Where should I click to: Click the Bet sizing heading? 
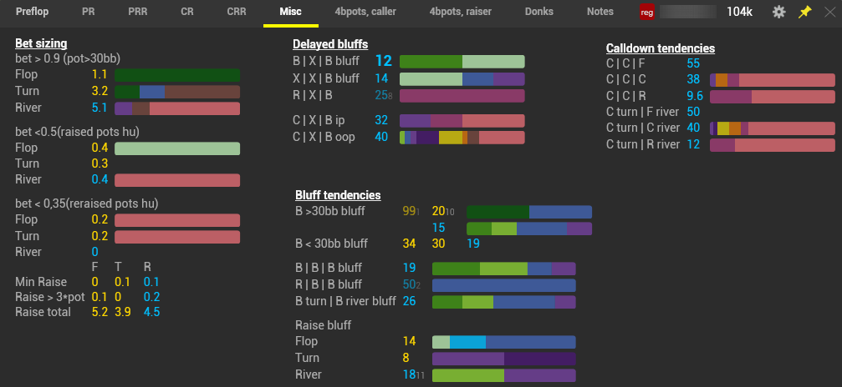click(41, 43)
